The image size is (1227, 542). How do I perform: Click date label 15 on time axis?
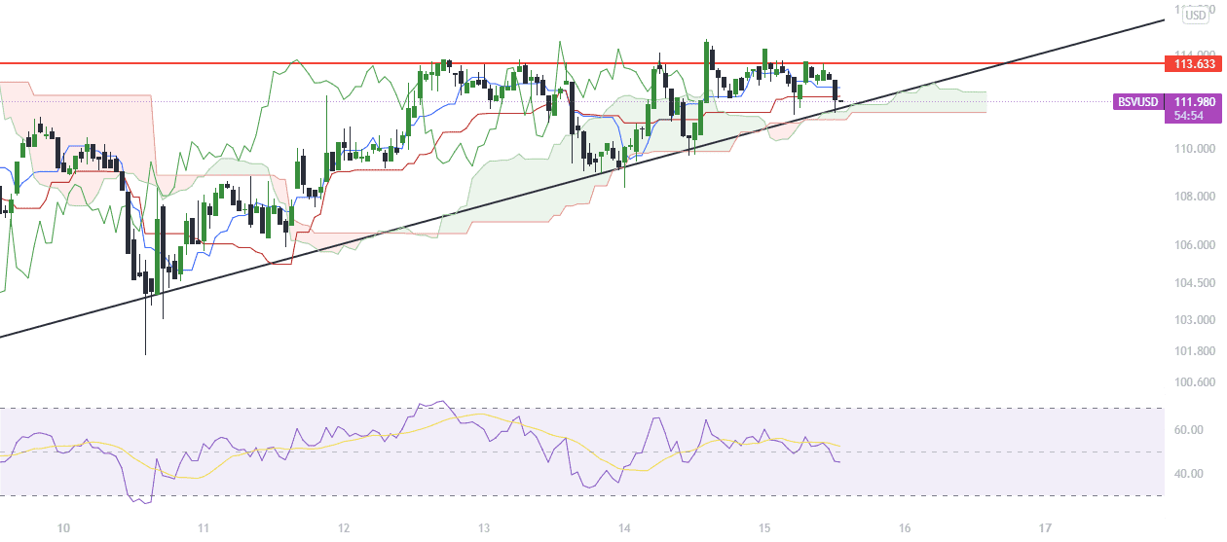(764, 528)
